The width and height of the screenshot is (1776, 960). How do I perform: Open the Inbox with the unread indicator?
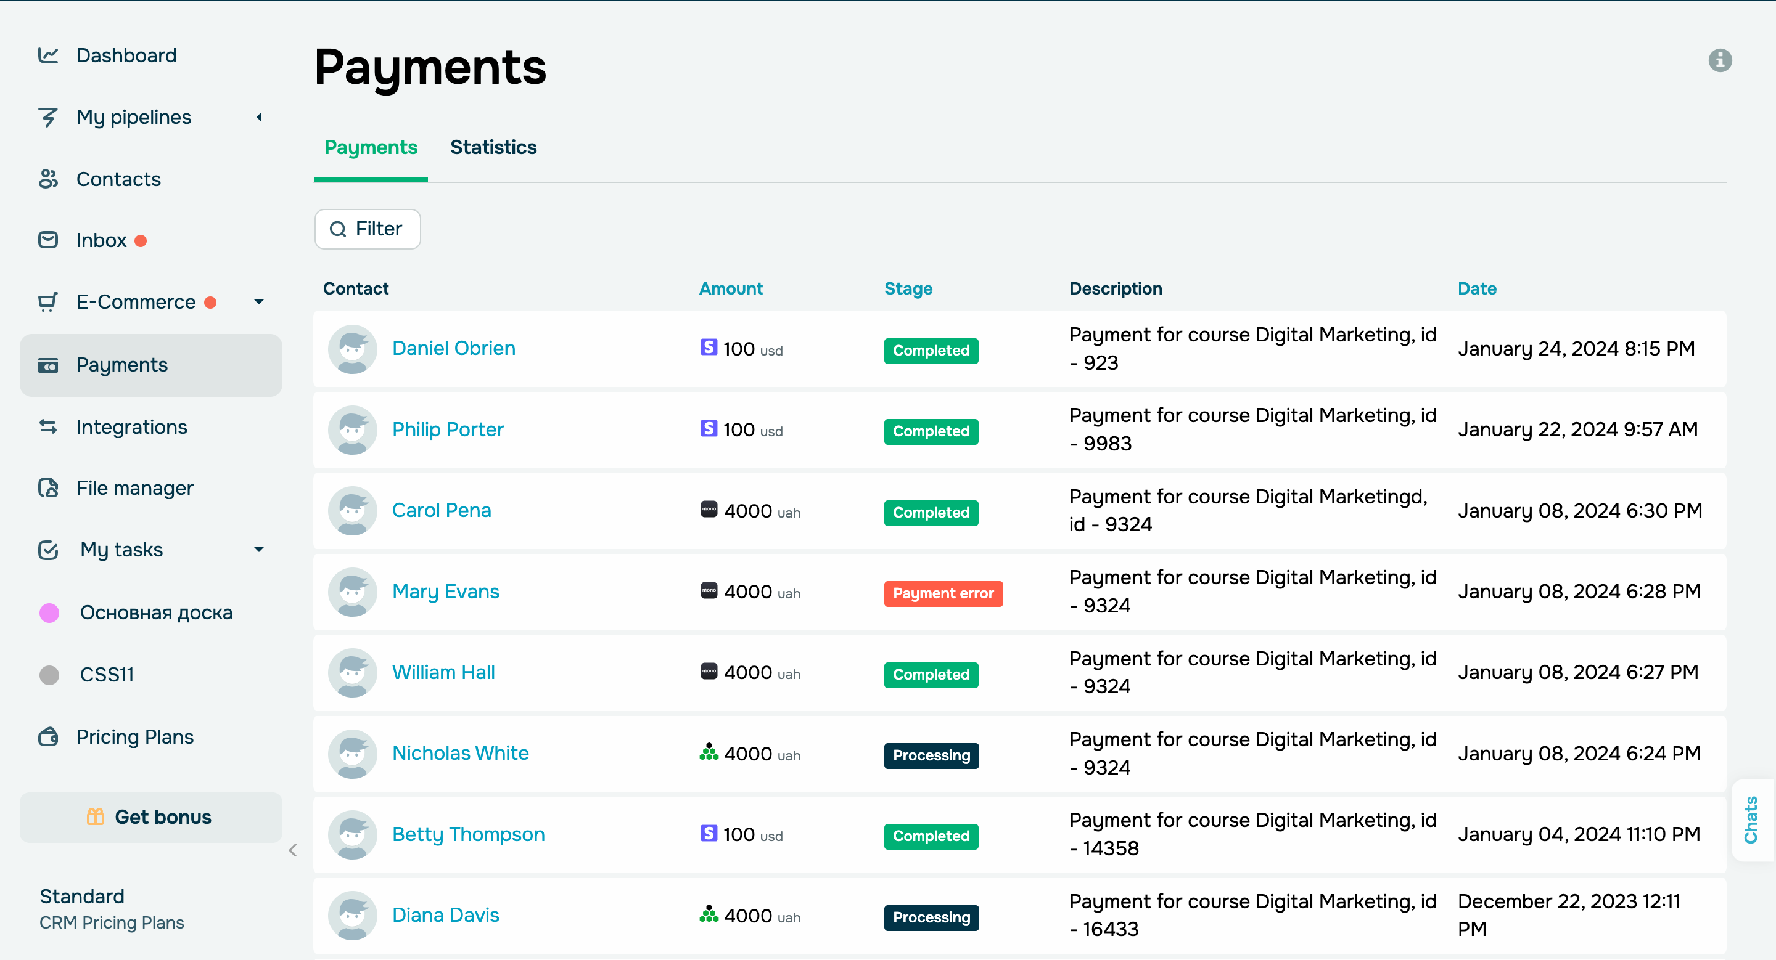coord(47,240)
